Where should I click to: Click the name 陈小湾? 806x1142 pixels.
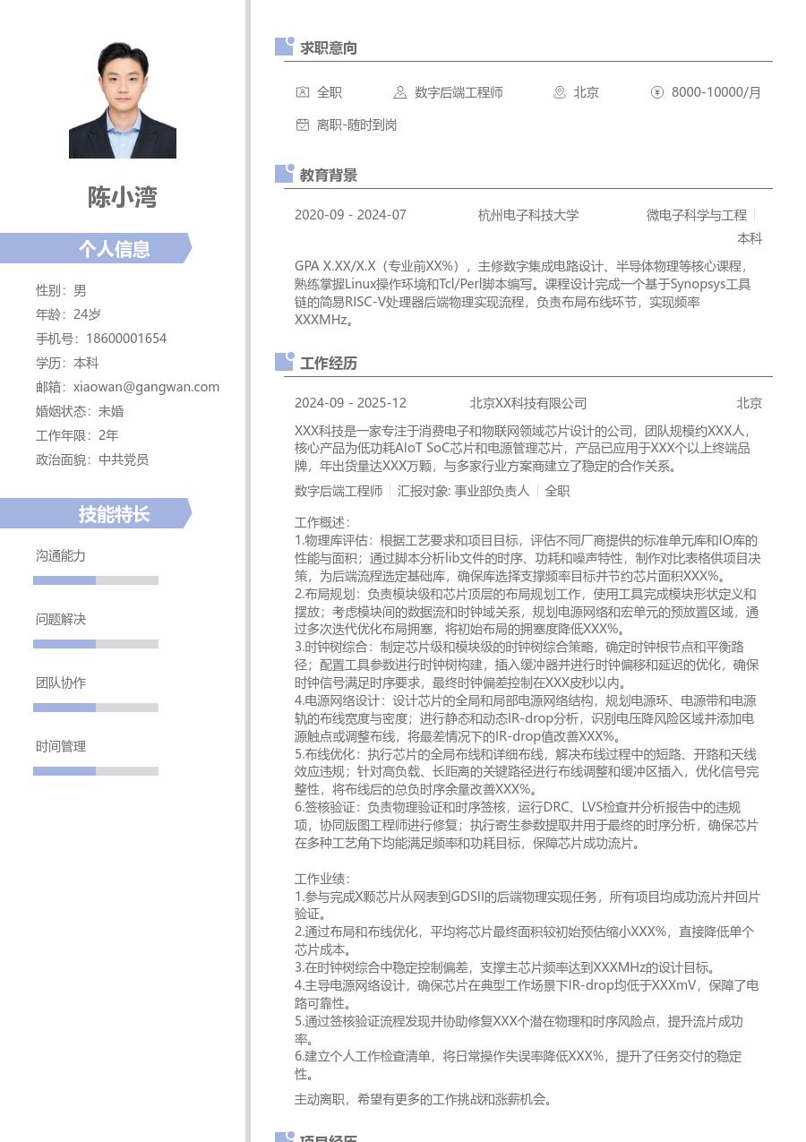[122, 198]
